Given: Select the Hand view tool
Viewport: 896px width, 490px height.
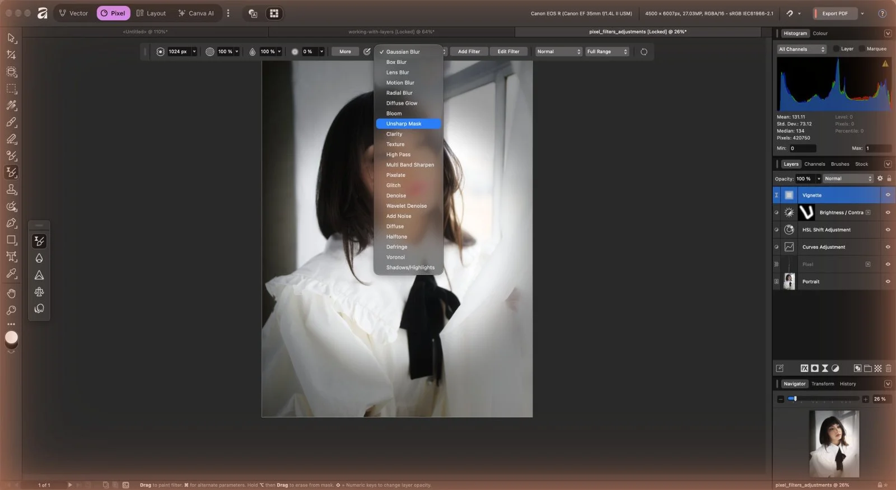Looking at the screenshot, I should point(11,293).
